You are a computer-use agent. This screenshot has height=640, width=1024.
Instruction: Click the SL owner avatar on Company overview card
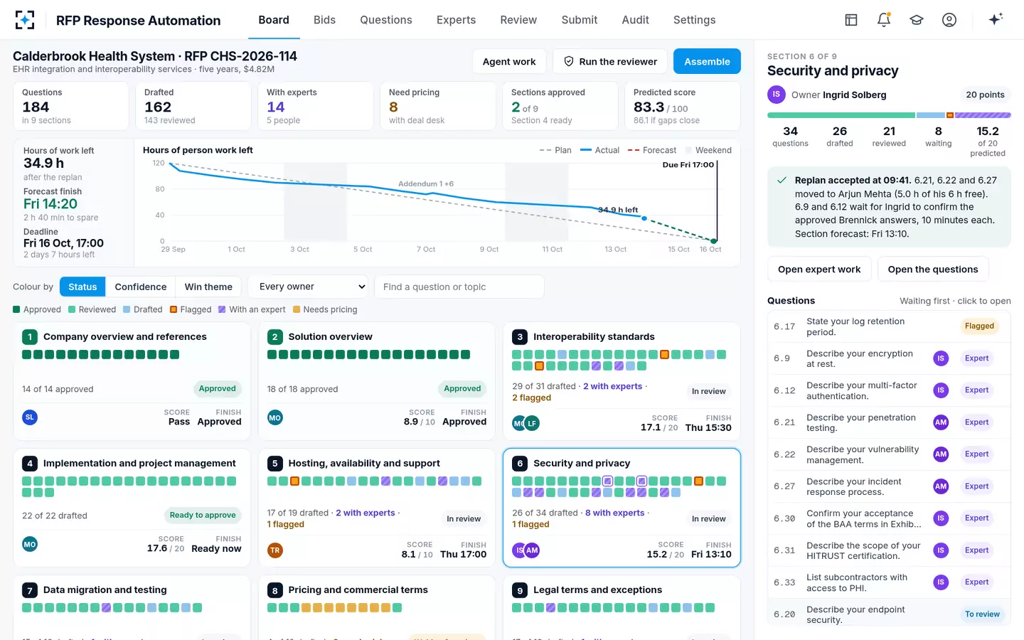pyautogui.click(x=30, y=417)
